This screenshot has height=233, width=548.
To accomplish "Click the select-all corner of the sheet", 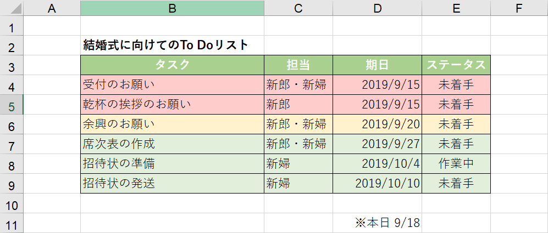I will click(x=12, y=8).
